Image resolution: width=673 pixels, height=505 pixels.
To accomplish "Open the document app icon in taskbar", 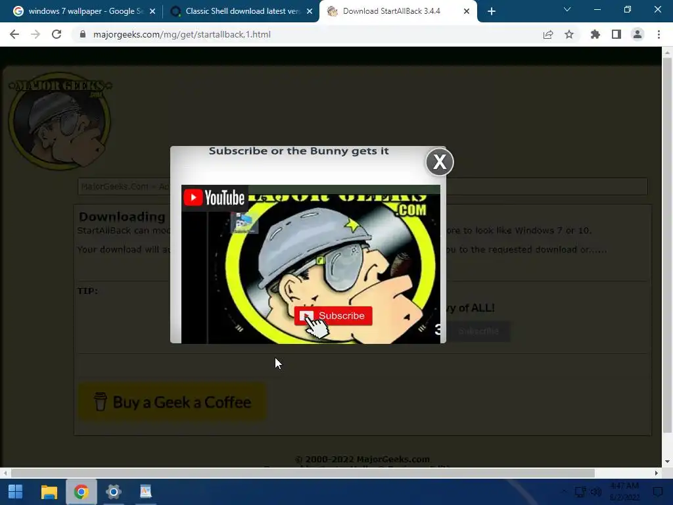I will tap(145, 492).
